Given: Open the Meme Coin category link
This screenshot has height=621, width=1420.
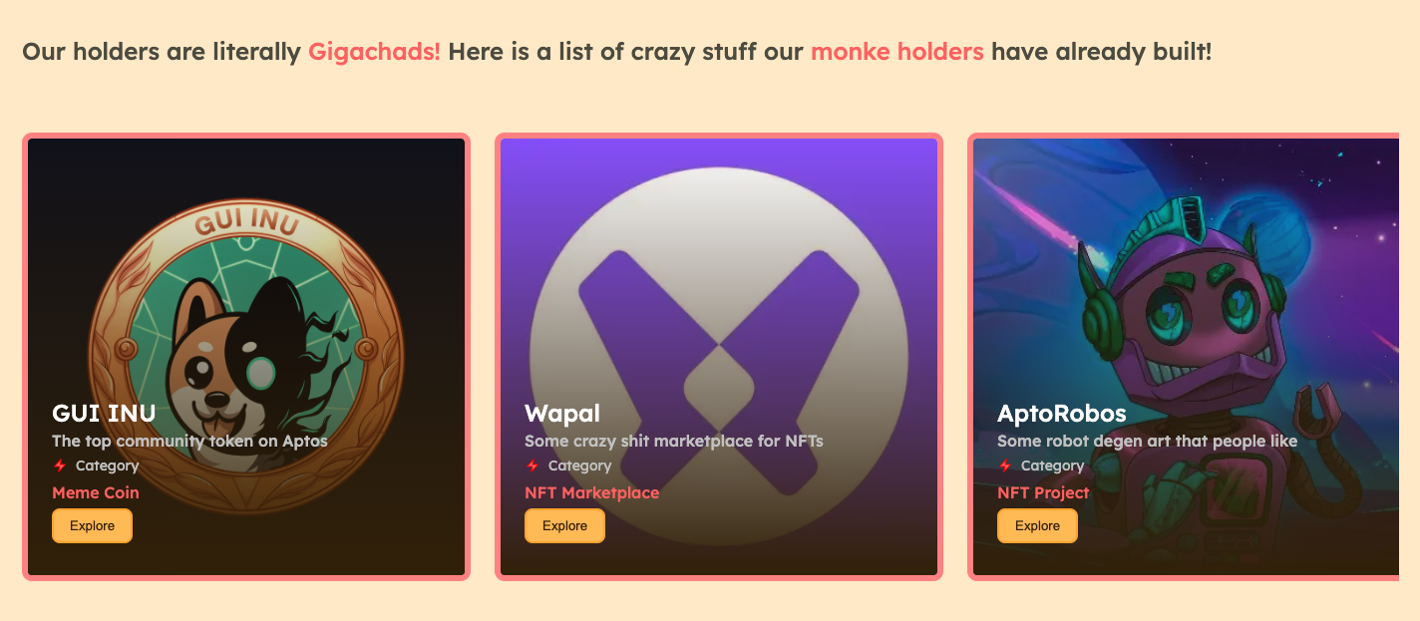Looking at the screenshot, I should coord(96,492).
